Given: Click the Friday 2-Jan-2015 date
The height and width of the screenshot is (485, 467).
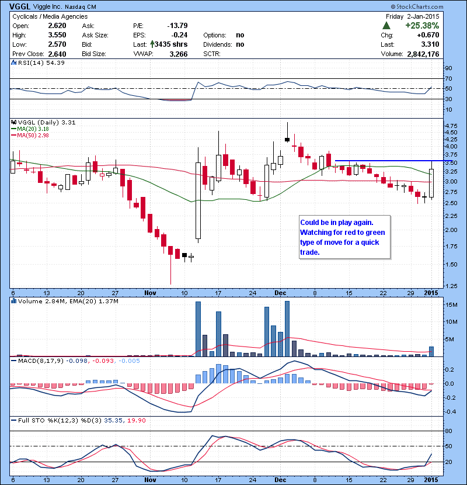Looking at the screenshot, I should click(x=412, y=16).
